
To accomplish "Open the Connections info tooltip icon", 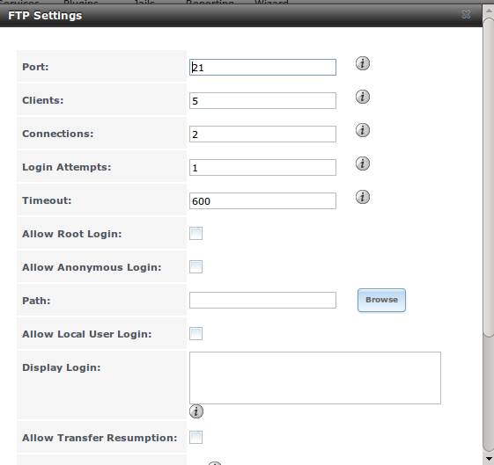I will tap(363, 130).
